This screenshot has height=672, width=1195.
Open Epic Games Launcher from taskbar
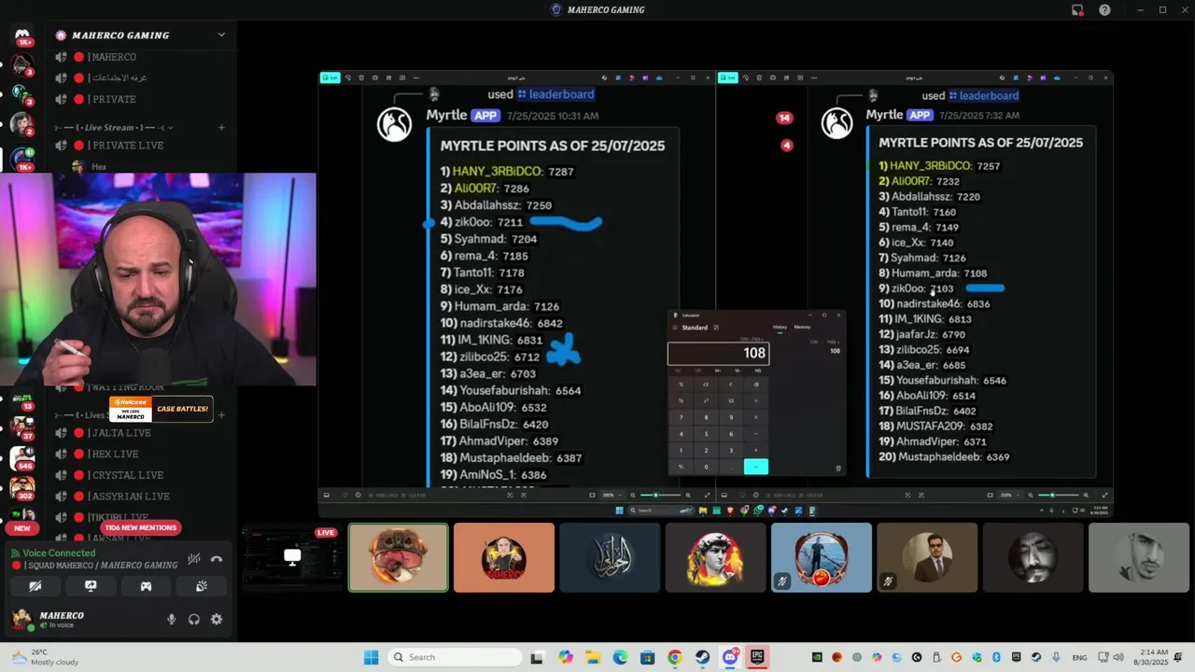757,657
